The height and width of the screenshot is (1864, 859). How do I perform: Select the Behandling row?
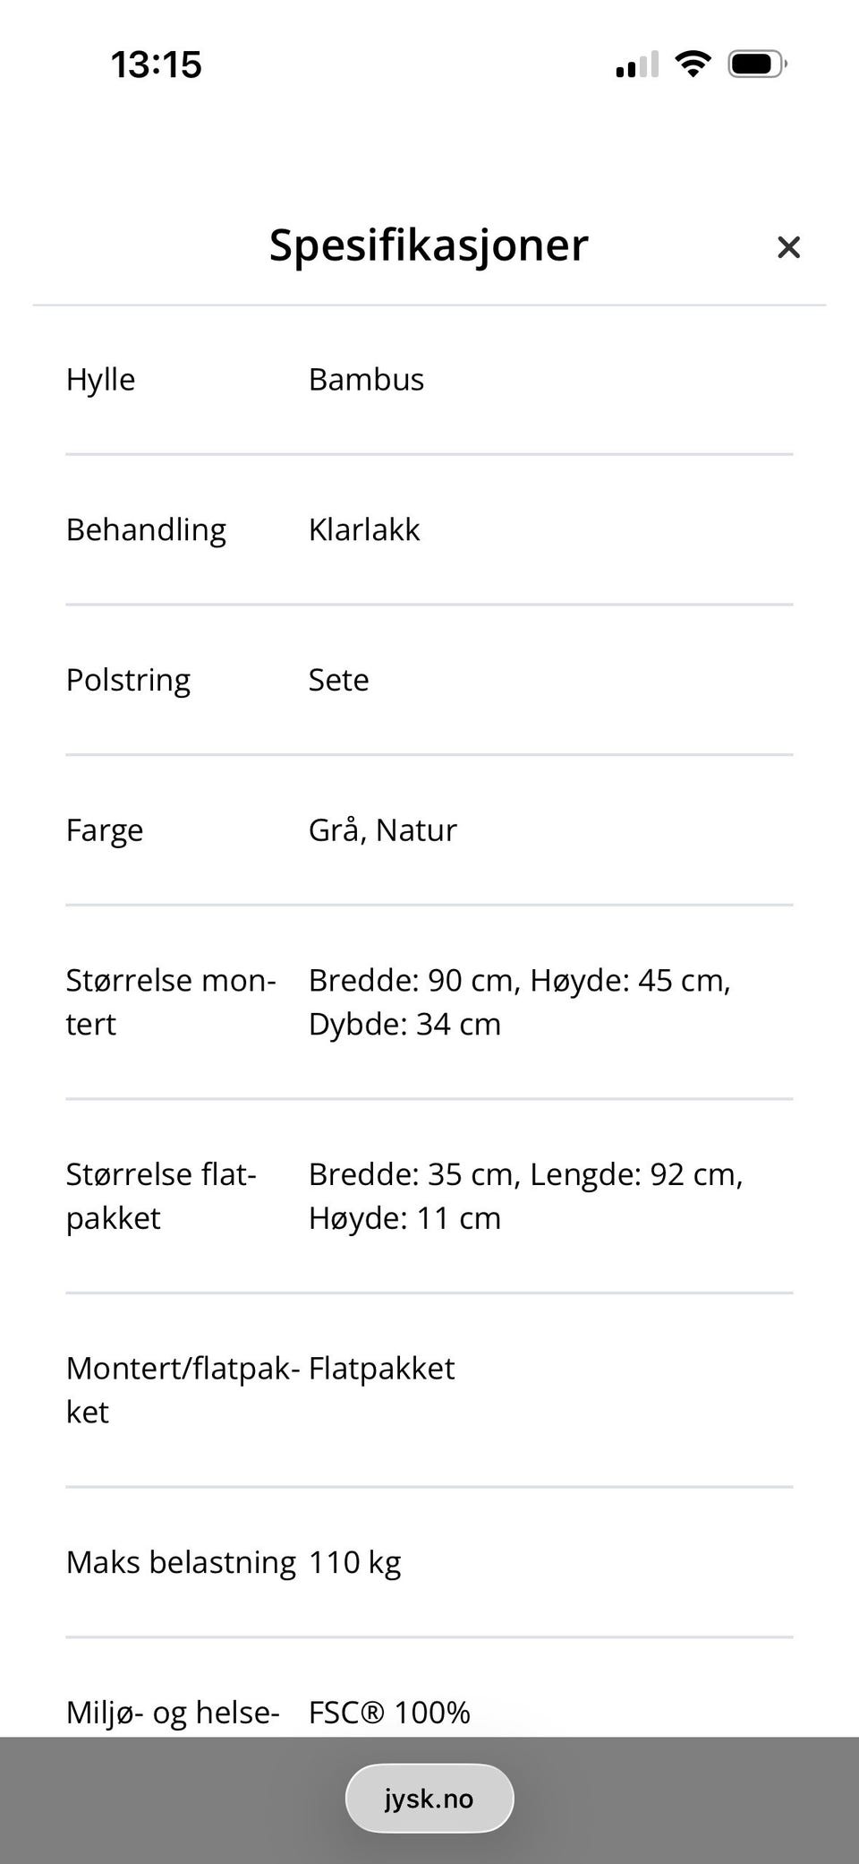[146, 529]
